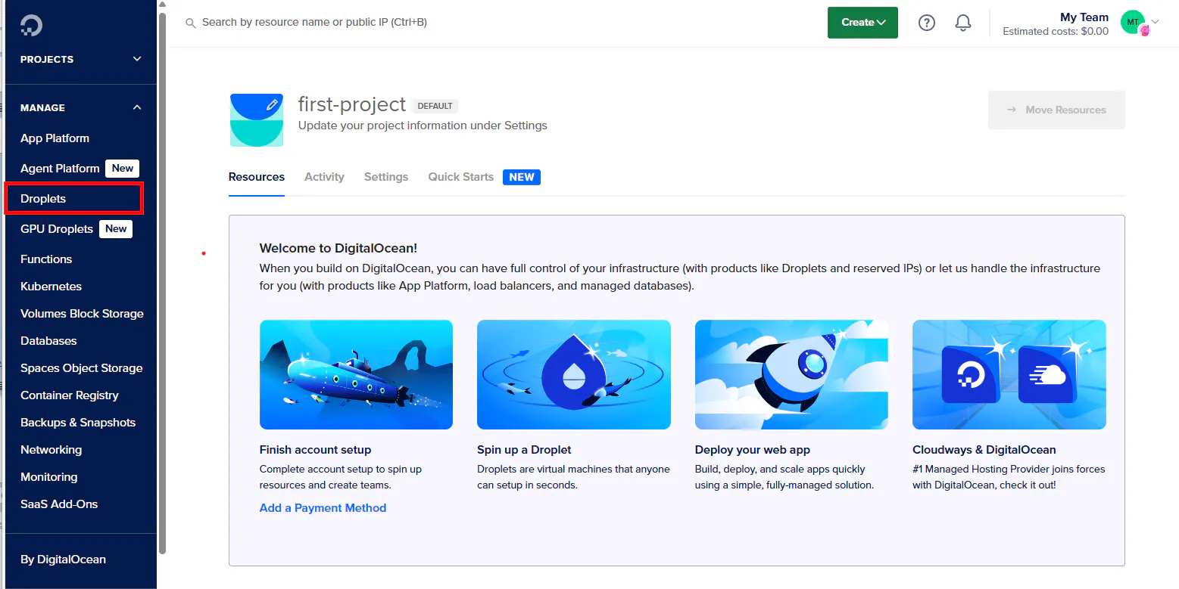This screenshot has width=1179, height=589.
Task: Click the search magnifier icon
Action: tap(190, 22)
